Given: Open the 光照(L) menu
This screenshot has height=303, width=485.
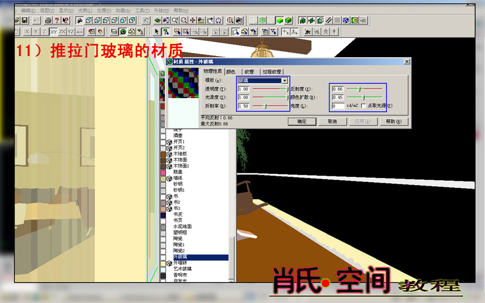Looking at the screenshot, I should point(85,11).
